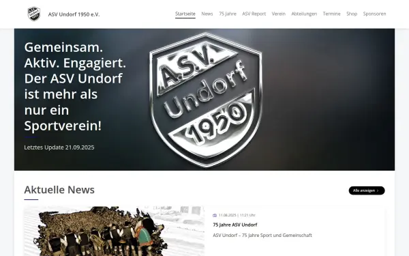This screenshot has height=256, width=409.
Task: Open the 75 Jahre ASV Undorf news thumbnail
Action: (115, 231)
